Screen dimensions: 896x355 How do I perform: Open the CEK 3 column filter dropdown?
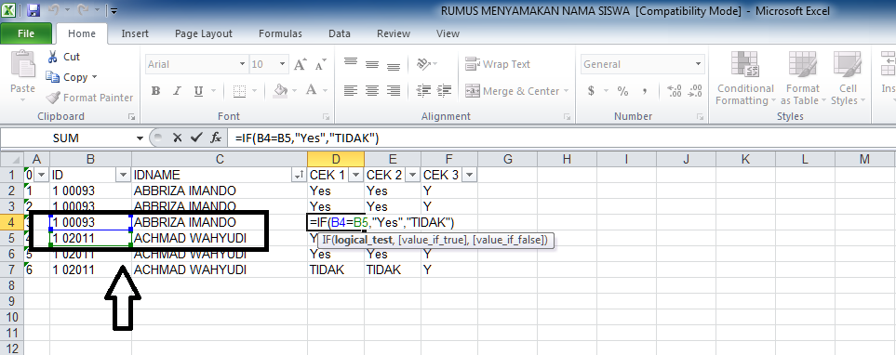(x=469, y=176)
